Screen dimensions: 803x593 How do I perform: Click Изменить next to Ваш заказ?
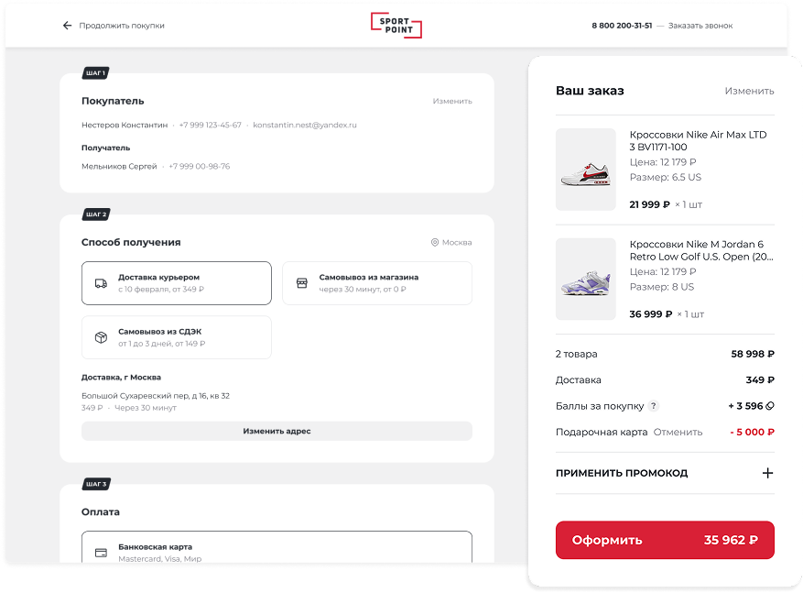point(749,91)
